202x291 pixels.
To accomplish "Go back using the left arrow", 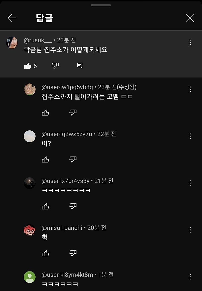I will coord(12,18).
